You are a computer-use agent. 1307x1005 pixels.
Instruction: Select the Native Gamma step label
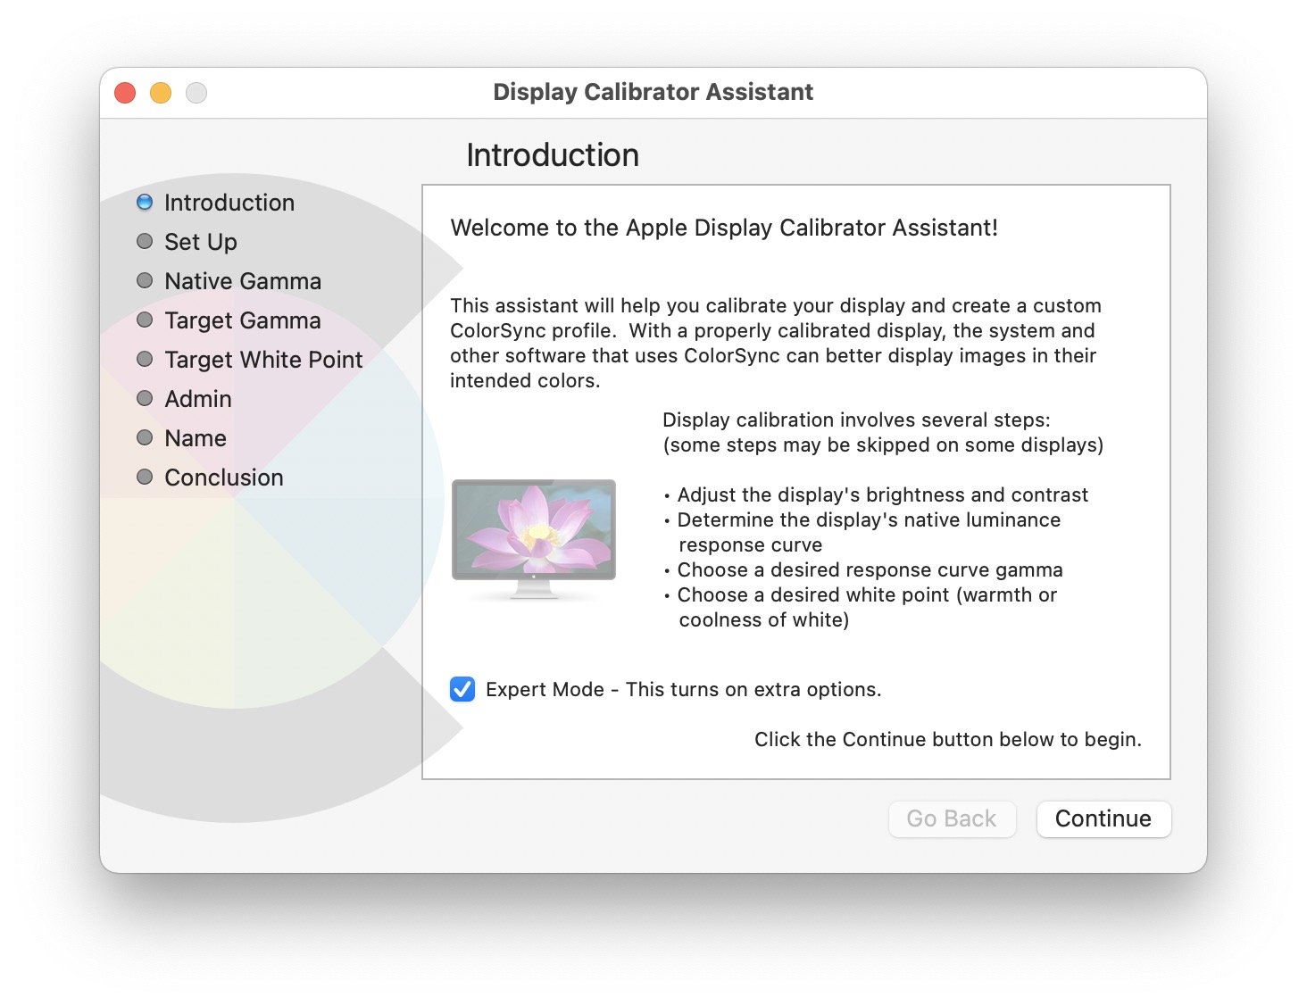243,281
